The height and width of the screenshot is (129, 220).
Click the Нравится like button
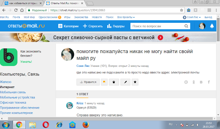point(88,82)
